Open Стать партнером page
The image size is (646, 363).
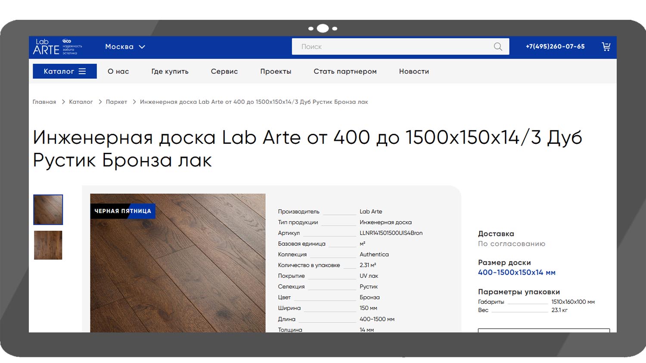tap(345, 71)
